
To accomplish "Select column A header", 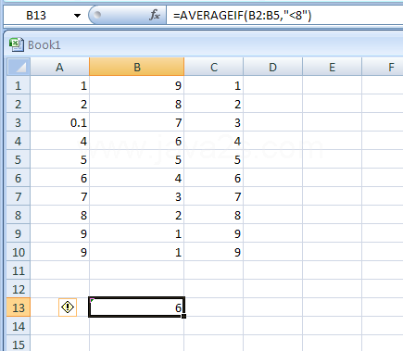I will click(x=59, y=67).
